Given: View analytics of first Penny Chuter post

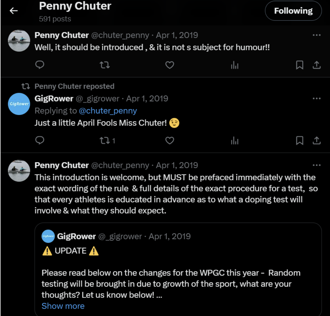Looking at the screenshot, I should 235,65.
